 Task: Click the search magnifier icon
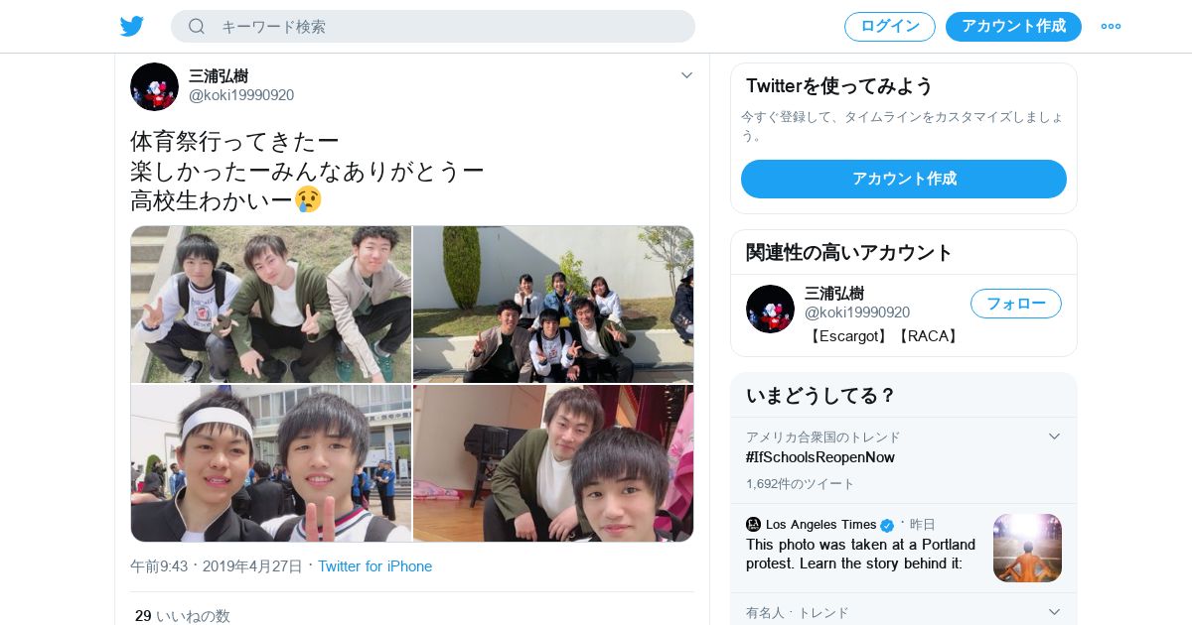(x=197, y=26)
